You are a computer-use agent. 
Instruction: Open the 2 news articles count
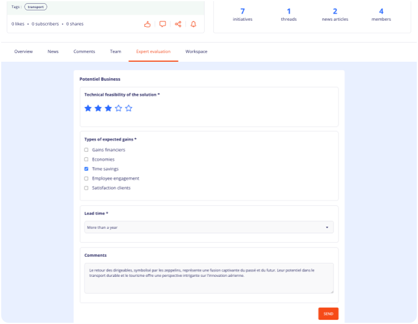[335, 15]
